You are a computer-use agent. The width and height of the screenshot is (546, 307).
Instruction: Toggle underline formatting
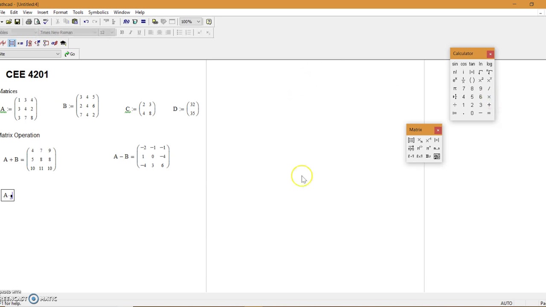139,32
